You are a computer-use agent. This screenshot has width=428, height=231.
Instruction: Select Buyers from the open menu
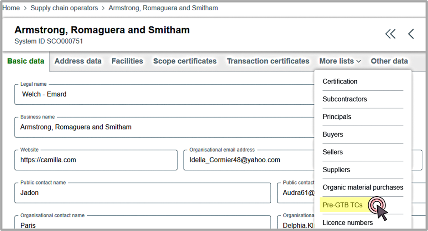[332, 134]
